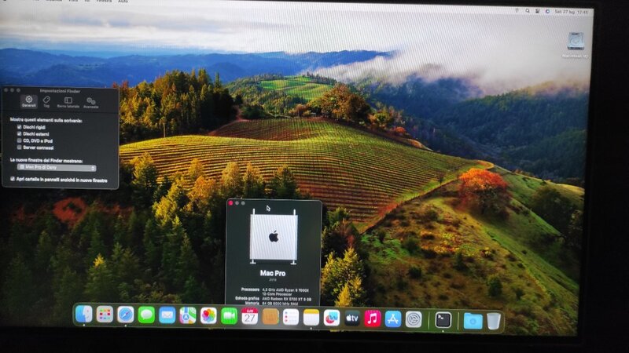This screenshot has width=629, height=353.
Task: Click the "Scheda grafica" label
Action: tap(248, 298)
